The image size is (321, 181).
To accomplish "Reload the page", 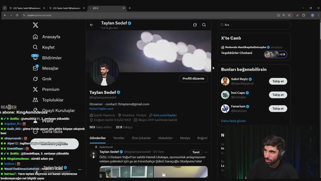I will 17,15.
